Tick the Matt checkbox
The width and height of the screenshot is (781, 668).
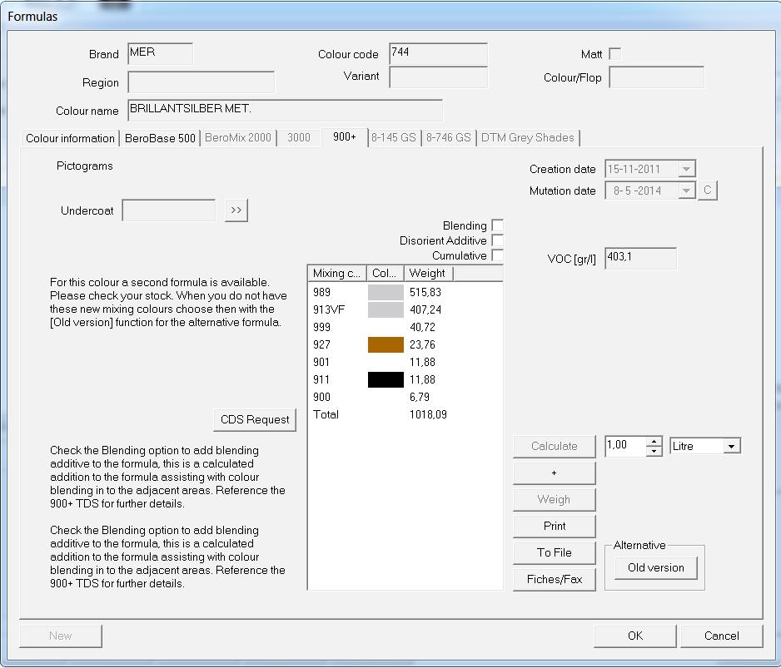click(x=615, y=54)
